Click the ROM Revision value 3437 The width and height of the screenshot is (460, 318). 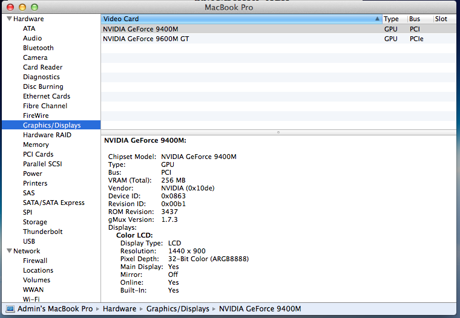click(169, 212)
